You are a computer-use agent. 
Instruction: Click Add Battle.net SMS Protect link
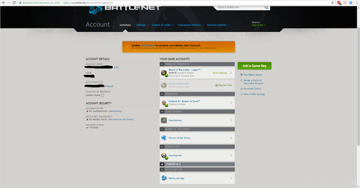coord(121,120)
